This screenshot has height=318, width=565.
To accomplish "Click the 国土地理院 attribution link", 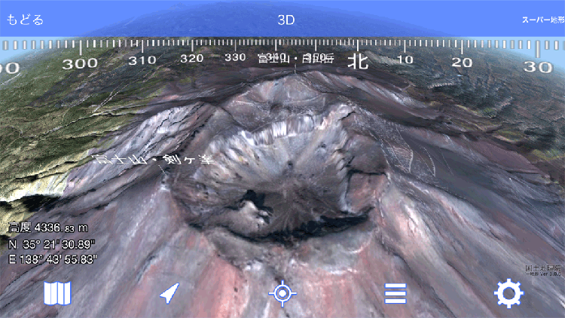I will coord(542,268).
